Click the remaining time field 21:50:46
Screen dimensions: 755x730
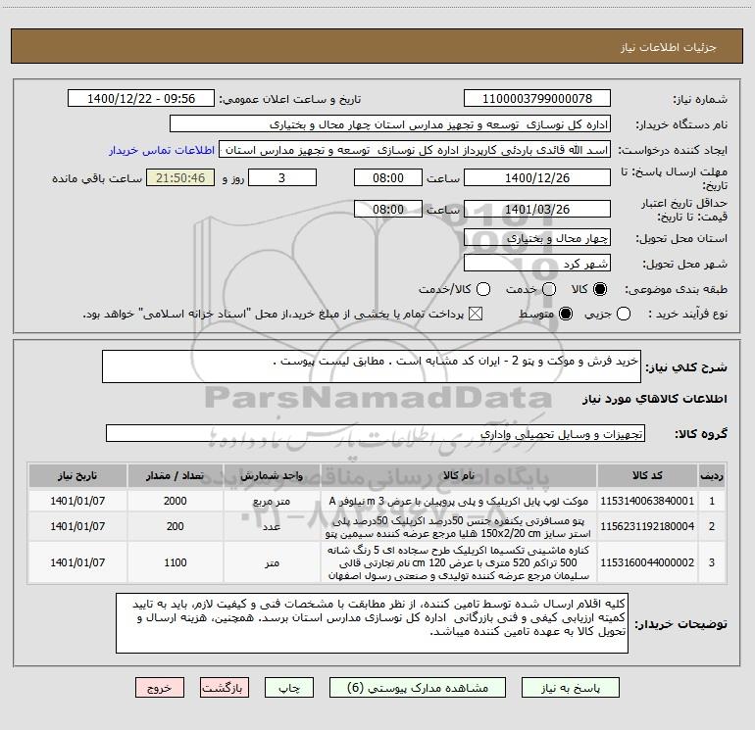[180, 177]
